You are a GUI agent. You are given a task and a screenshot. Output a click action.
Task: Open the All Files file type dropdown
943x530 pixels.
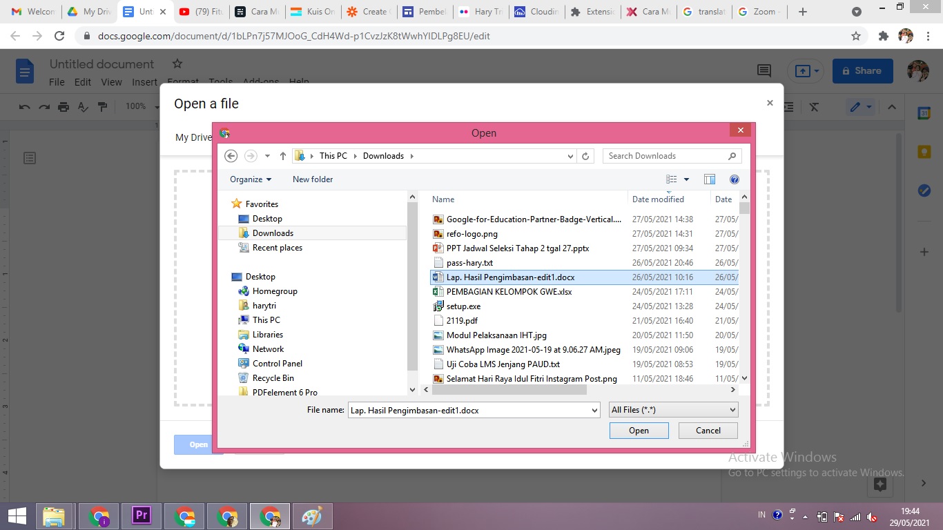(x=673, y=409)
